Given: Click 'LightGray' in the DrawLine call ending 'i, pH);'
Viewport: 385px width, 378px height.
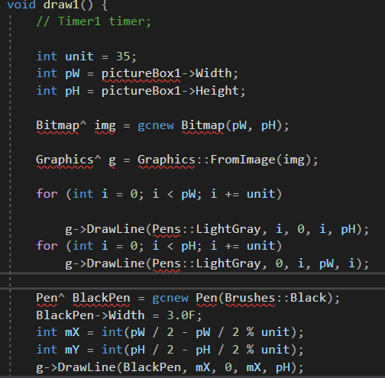Looking at the screenshot, I should (x=228, y=229).
